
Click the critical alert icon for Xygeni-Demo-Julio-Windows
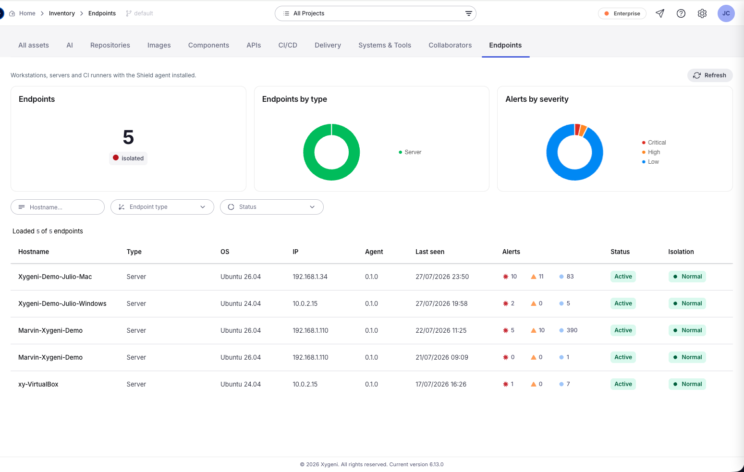click(x=505, y=303)
